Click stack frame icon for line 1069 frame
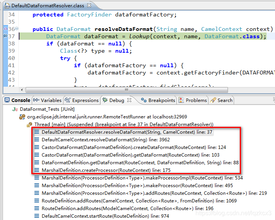This screenshot has height=220, width=275. tap(37, 201)
